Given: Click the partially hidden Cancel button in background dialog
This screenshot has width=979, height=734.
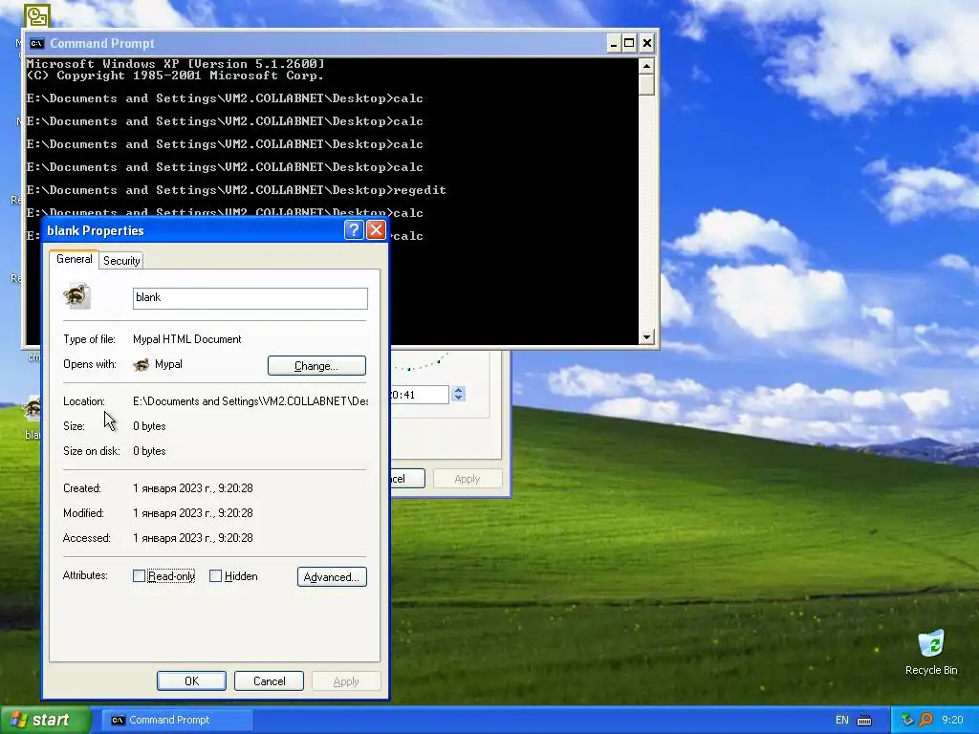Looking at the screenshot, I should (407, 479).
